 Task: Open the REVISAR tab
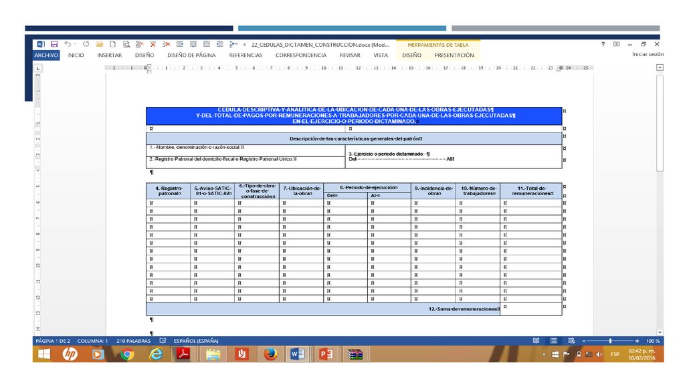(350, 55)
